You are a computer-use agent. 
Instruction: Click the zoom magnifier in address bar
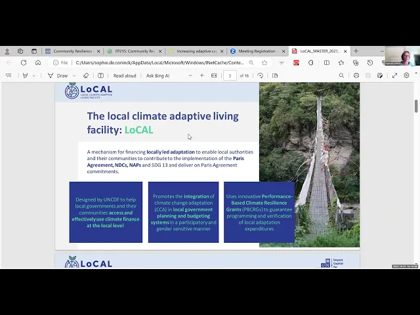click(x=251, y=63)
